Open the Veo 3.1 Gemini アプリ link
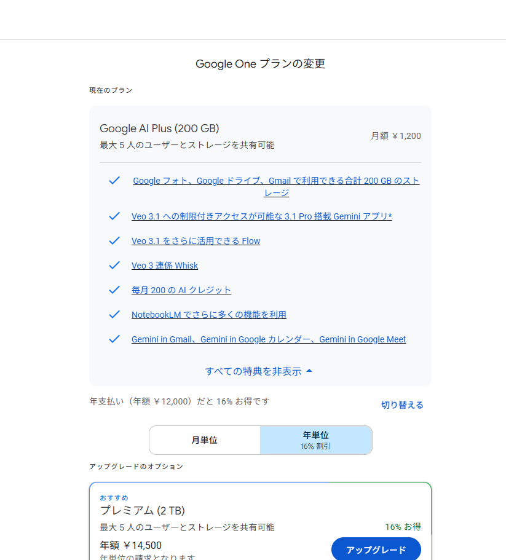This screenshot has width=506, height=560. (261, 216)
